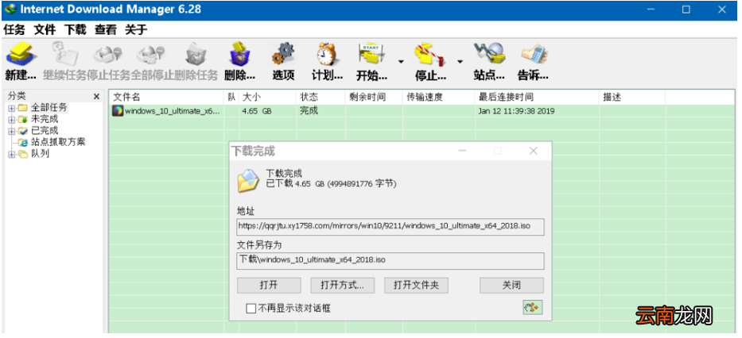Expand the 全部任务 tree node
The height and width of the screenshot is (338, 742).
[x=11, y=108]
